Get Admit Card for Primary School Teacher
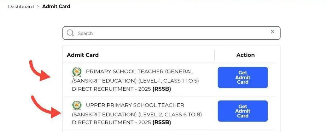Viewport: 327px width, 132px height. [243, 77]
